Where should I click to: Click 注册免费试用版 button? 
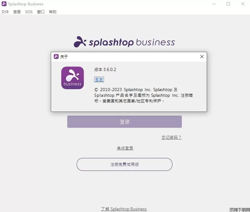coord(124,164)
